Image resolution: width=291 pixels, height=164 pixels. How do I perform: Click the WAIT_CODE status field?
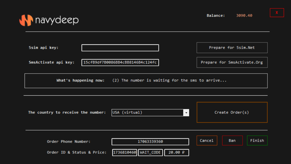click(150, 152)
